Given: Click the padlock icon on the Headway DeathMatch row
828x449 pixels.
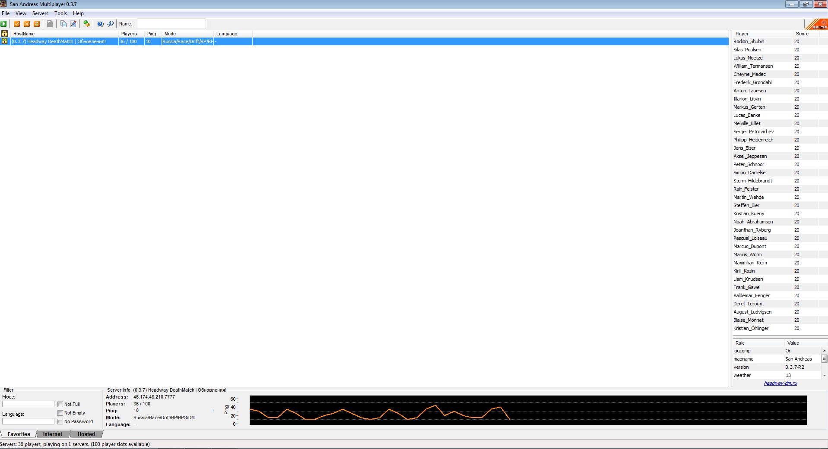Looking at the screenshot, I should tap(5, 41).
